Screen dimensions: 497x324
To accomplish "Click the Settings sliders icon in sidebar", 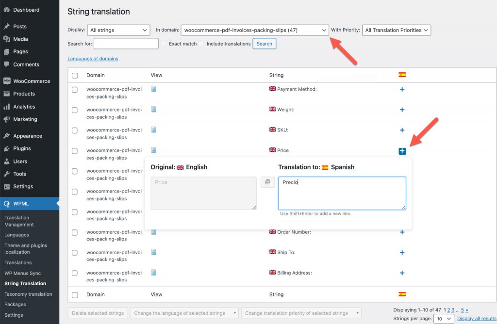I will (7, 187).
